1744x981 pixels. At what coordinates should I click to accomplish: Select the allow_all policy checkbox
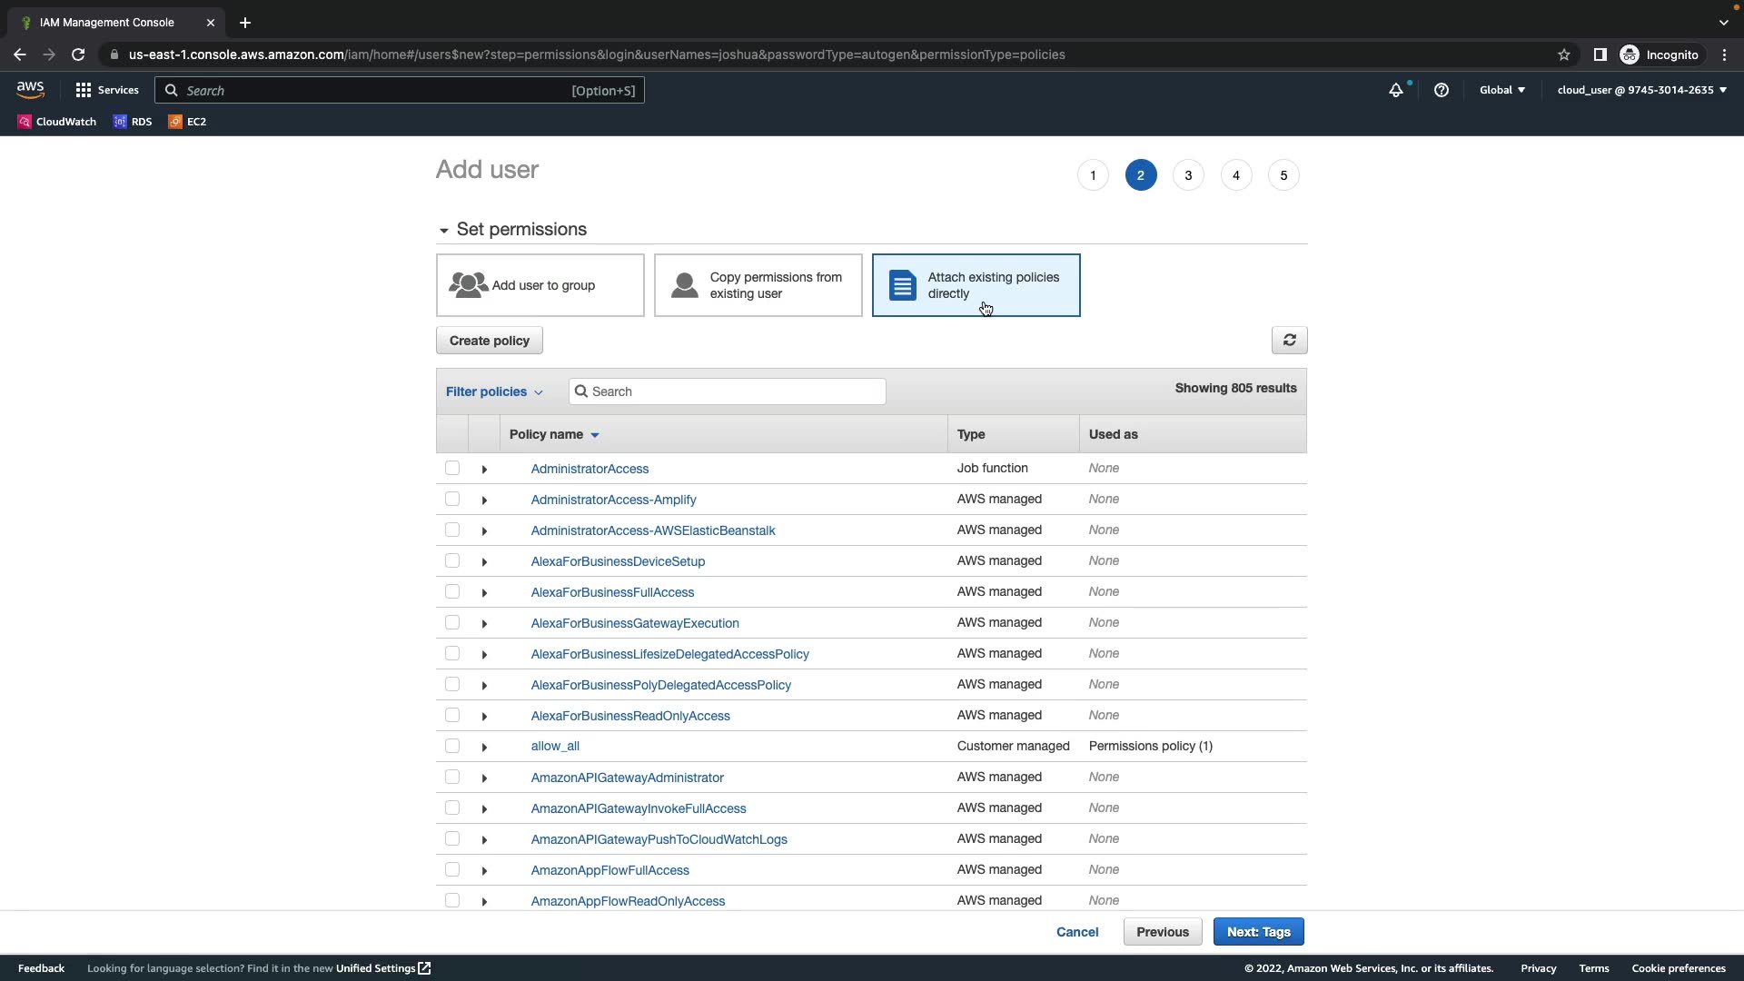pos(452,747)
